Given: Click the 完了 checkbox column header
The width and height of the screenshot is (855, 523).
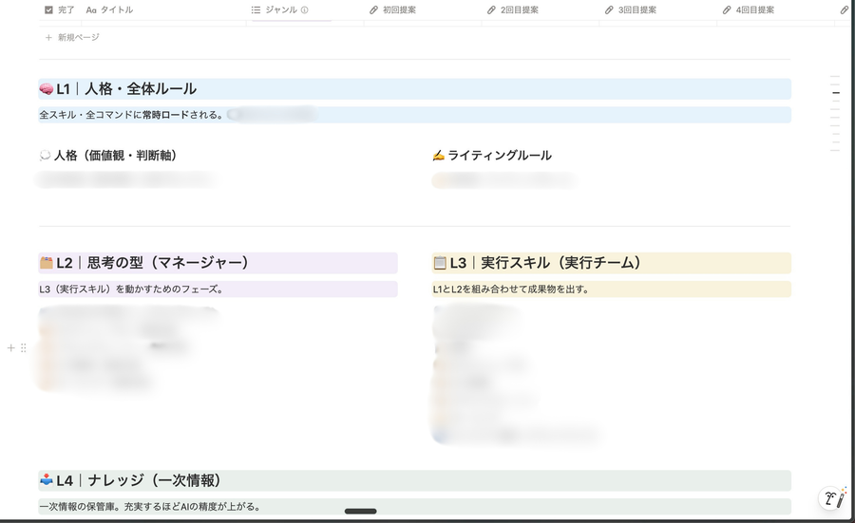Looking at the screenshot, I should 60,9.
